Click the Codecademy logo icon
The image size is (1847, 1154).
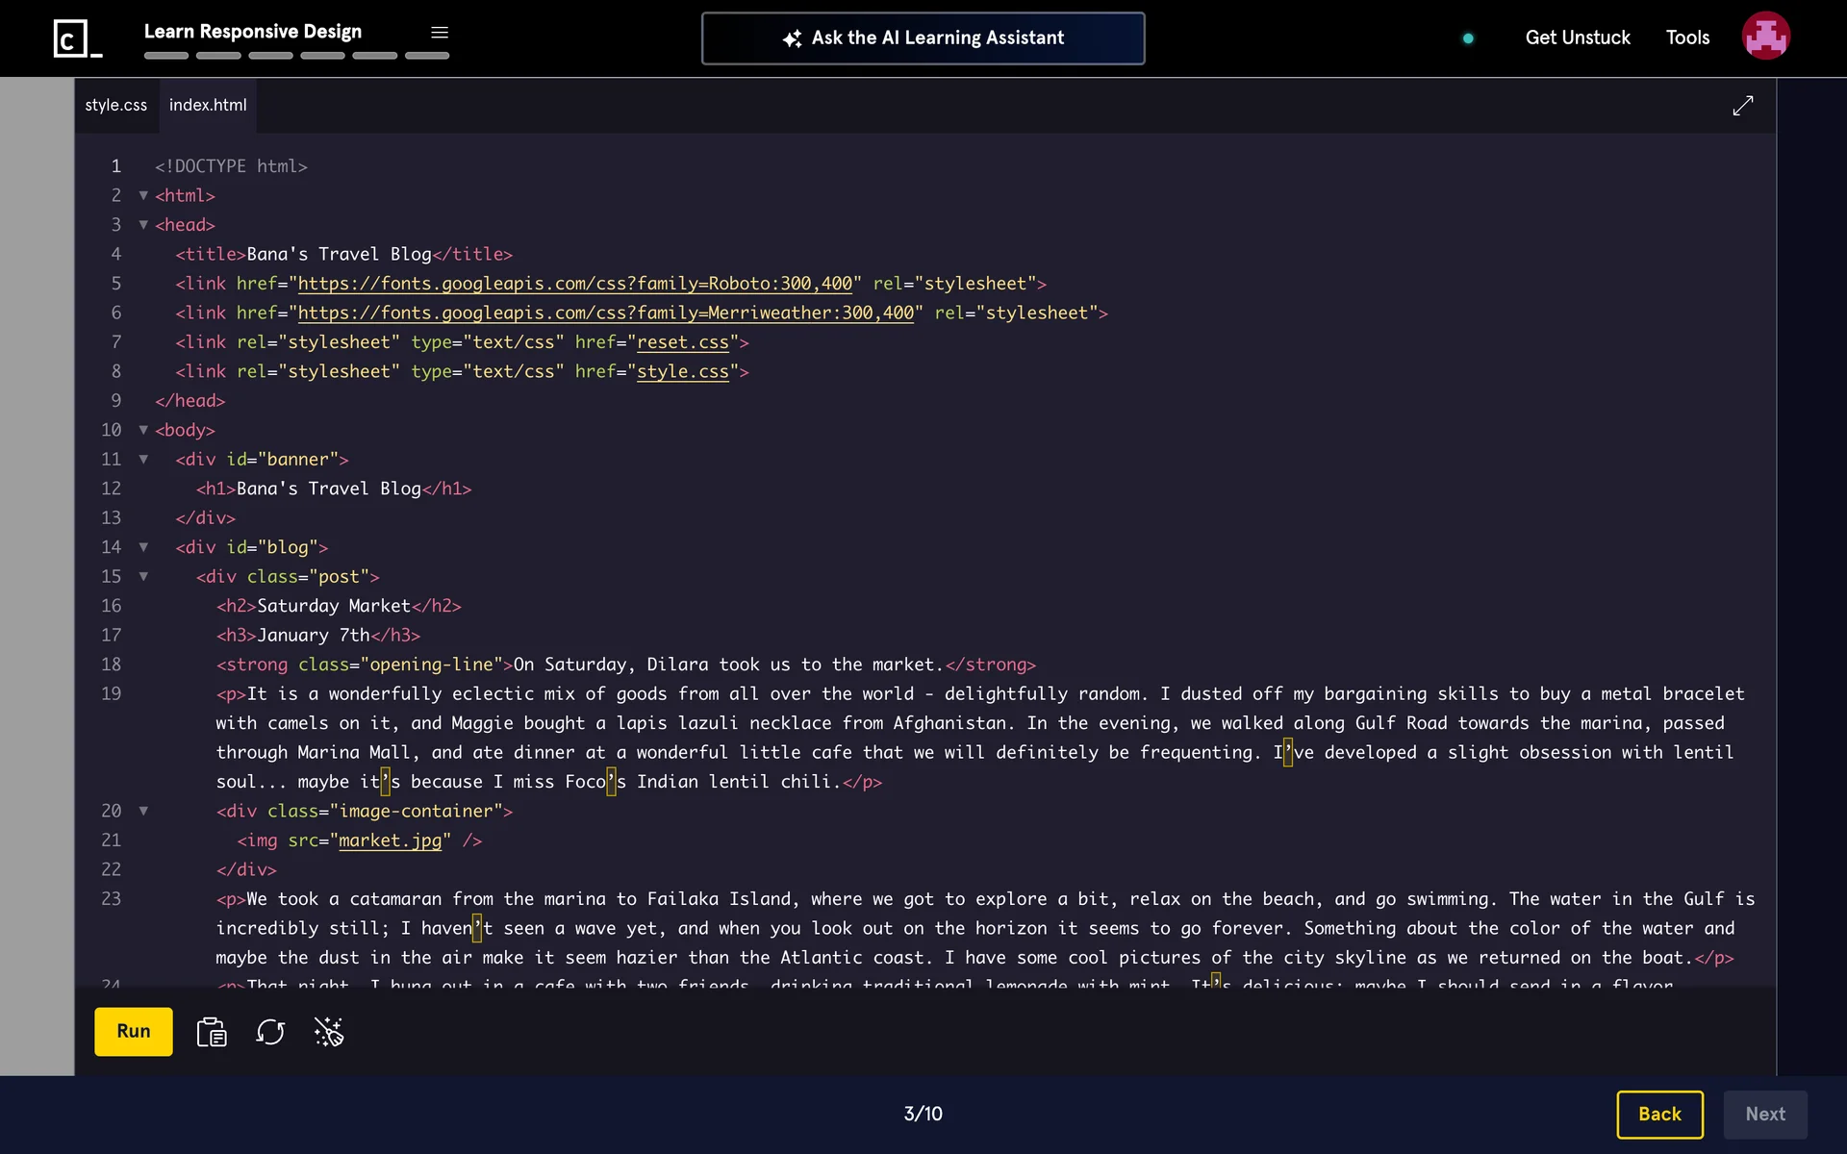(x=76, y=38)
